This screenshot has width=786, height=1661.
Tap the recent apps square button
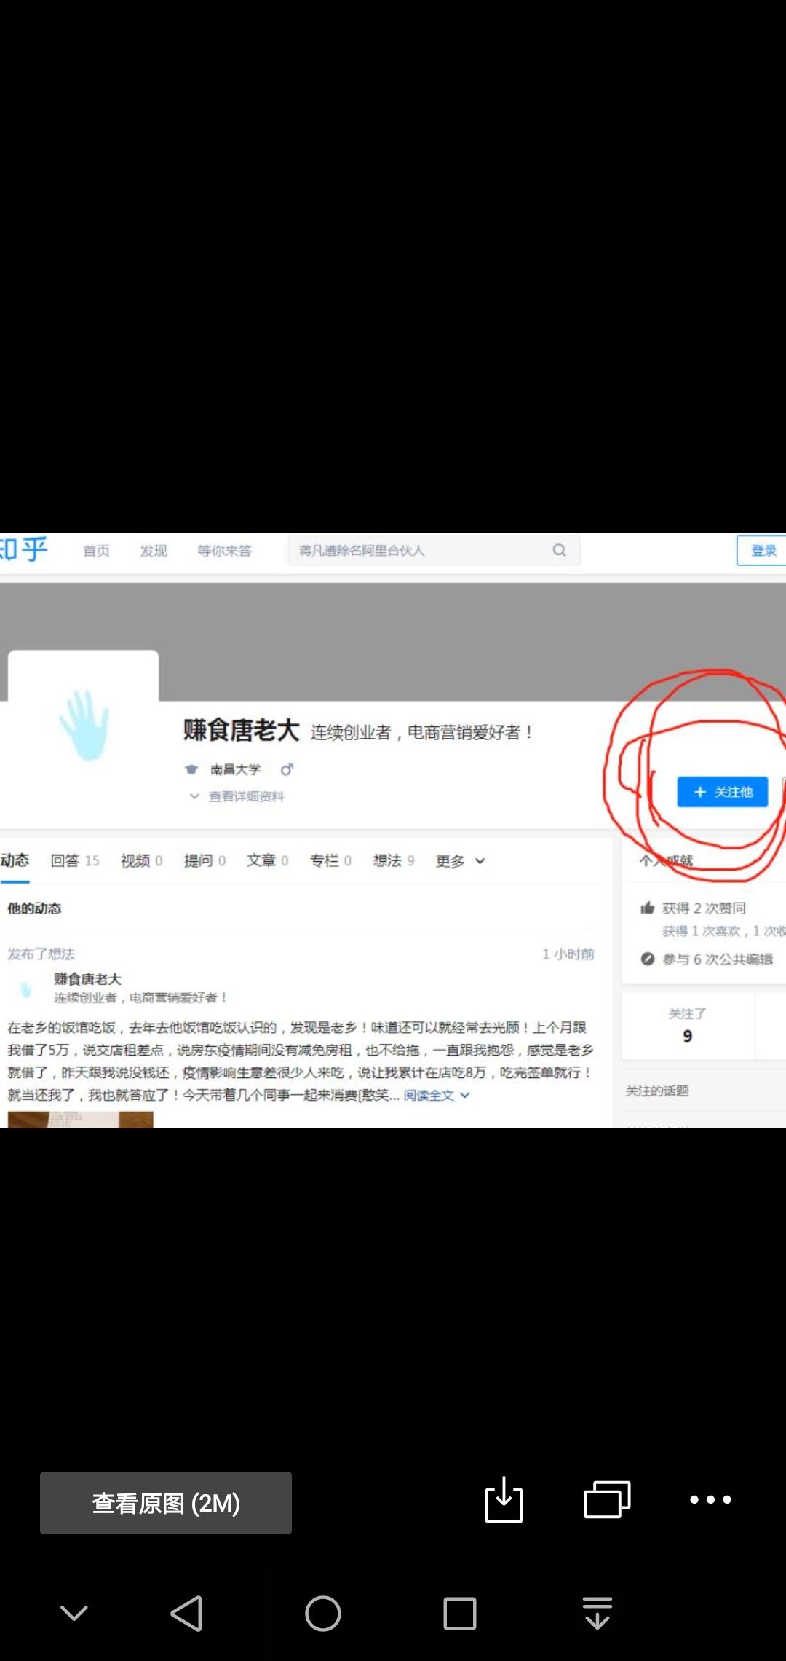pyautogui.click(x=460, y=1613)
